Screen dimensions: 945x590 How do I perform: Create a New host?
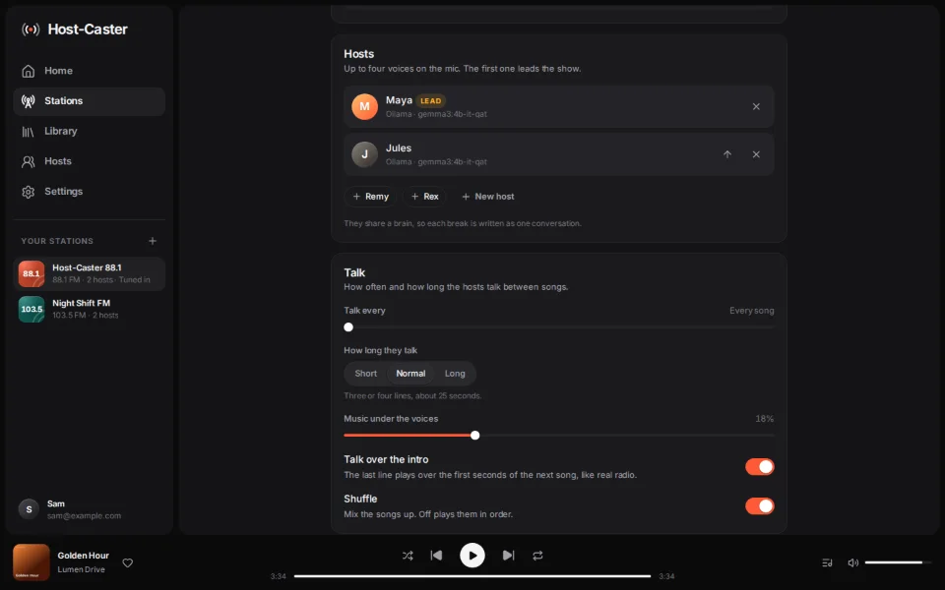[487, 197]
